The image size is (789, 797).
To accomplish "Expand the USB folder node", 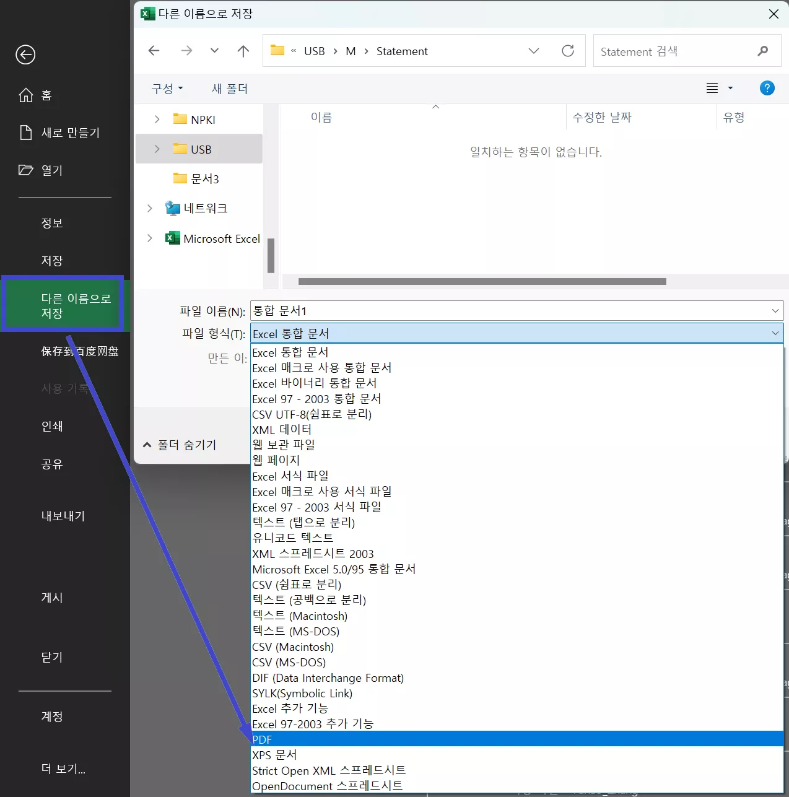I will [157, 149].
